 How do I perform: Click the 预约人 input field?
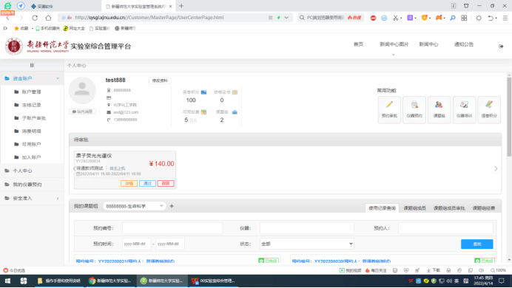point(445,228)
